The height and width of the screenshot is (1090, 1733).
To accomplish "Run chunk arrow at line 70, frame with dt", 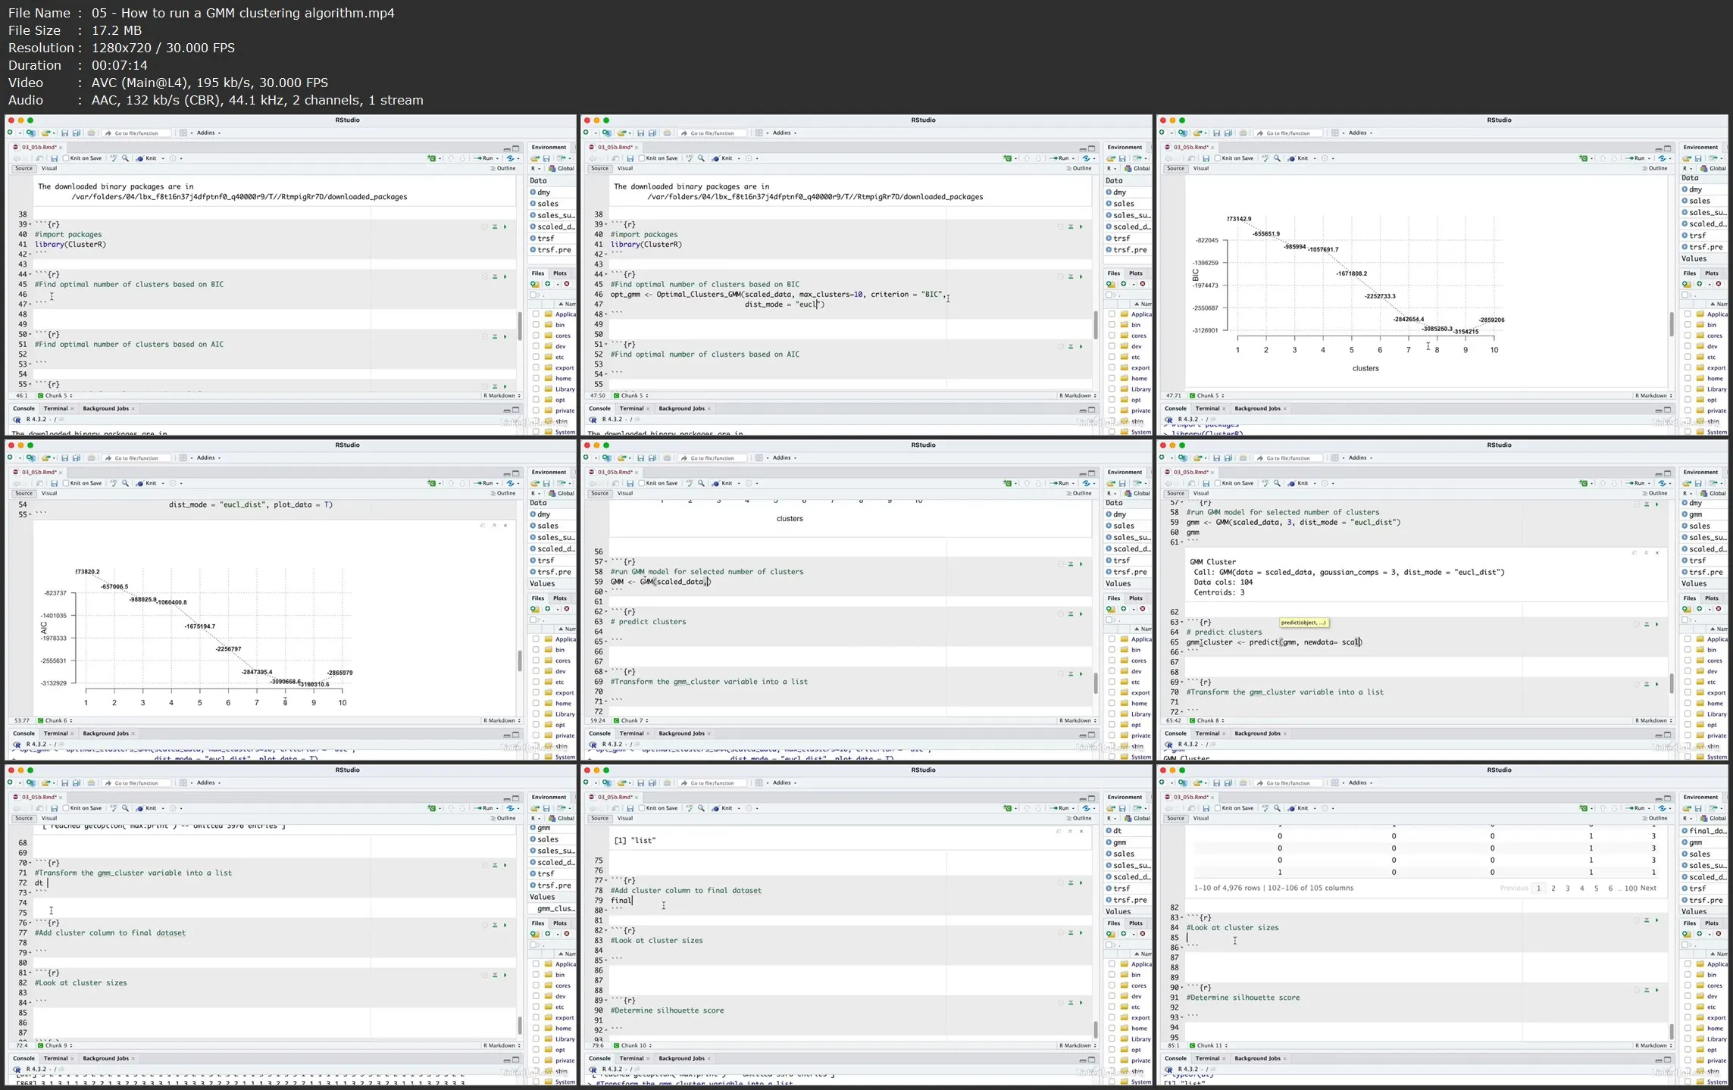I will click(x=505, y=865).
